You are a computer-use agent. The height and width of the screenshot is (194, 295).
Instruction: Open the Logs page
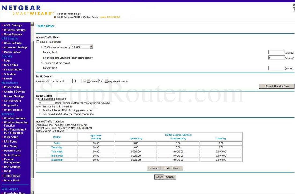(8, 60)
